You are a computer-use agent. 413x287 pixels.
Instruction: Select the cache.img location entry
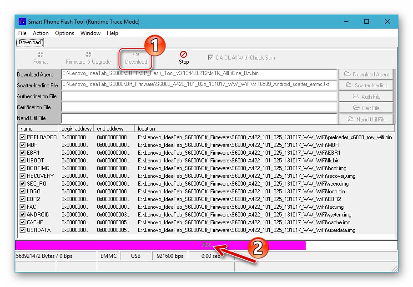pyautogui.click(x=244, y=222)
